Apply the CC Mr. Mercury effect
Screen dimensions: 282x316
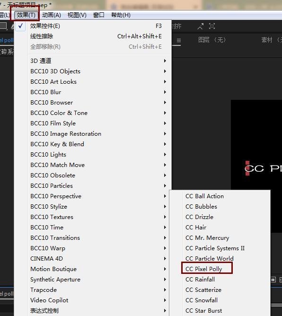(220, 238)
